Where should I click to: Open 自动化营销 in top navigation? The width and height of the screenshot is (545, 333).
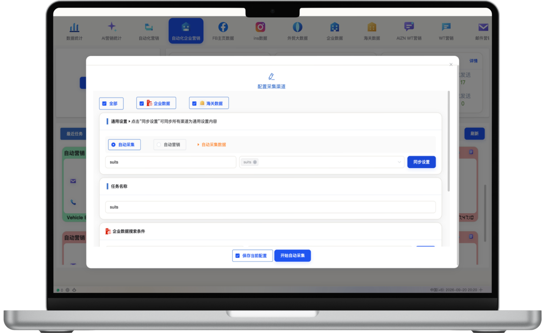tap(149, 31)
